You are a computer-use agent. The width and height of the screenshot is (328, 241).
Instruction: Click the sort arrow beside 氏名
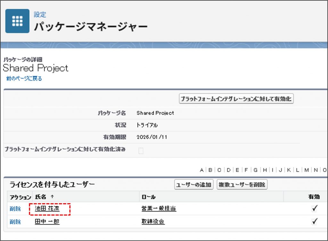[x=52, y=197]
